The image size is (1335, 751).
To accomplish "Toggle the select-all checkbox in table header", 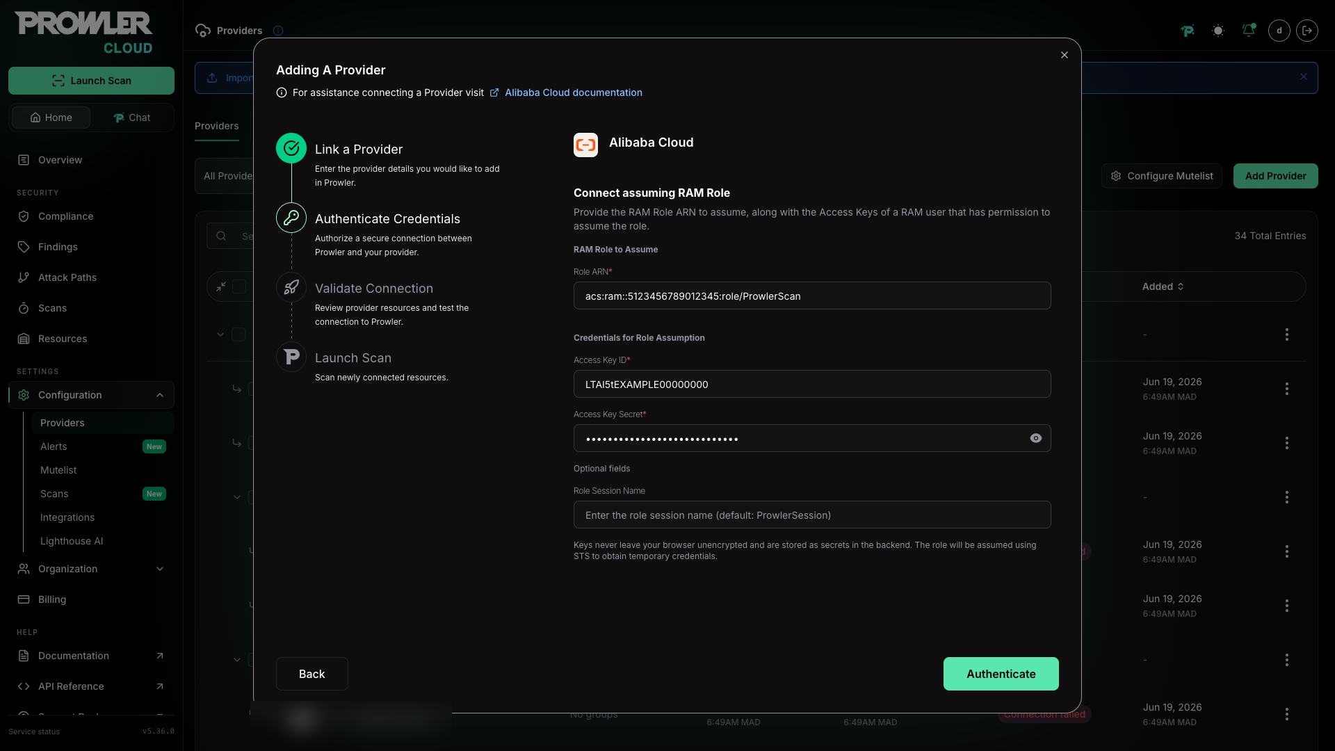I will pos(239,286).
